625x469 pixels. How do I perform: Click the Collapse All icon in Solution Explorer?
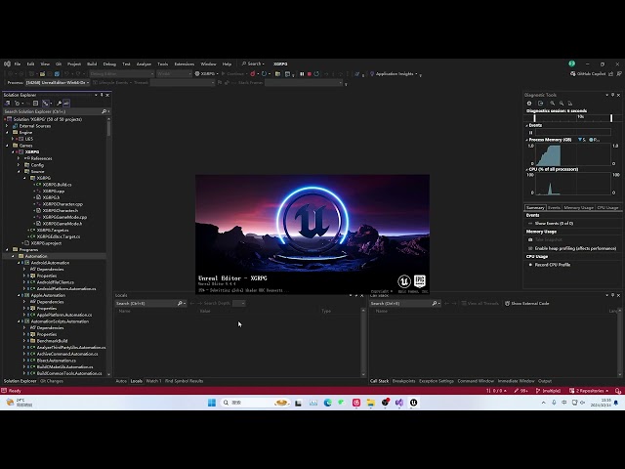35,104
